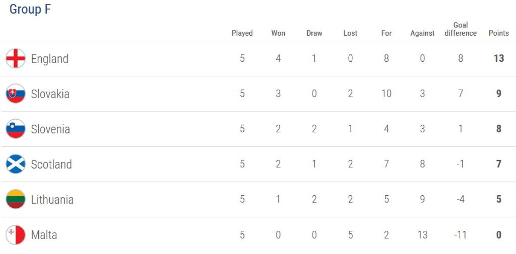Select the Slovenia team name
Viewport: 516px width, 254px height.
tap(50, 129)
